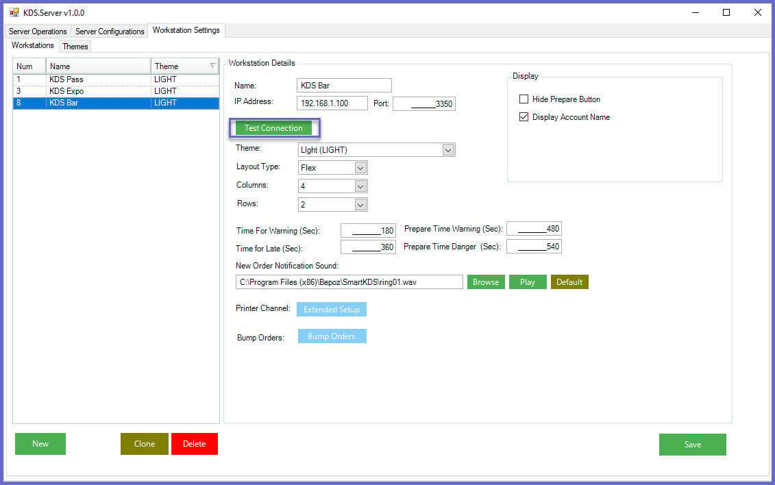Play the notification sound
Image resolution: width=775 pixels, height=485 pixels.
pos(528,282)
